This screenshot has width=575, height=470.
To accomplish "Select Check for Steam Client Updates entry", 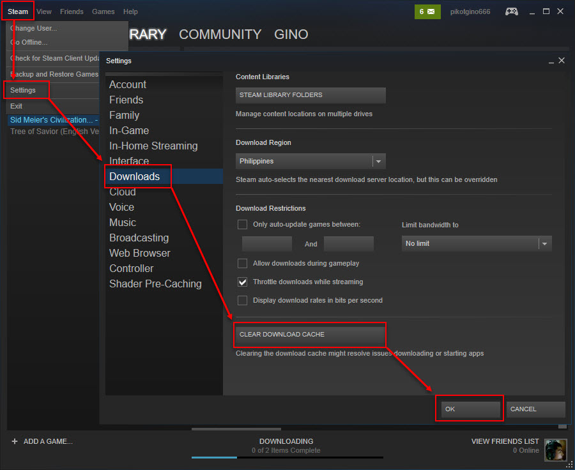I will coord(53,58).
